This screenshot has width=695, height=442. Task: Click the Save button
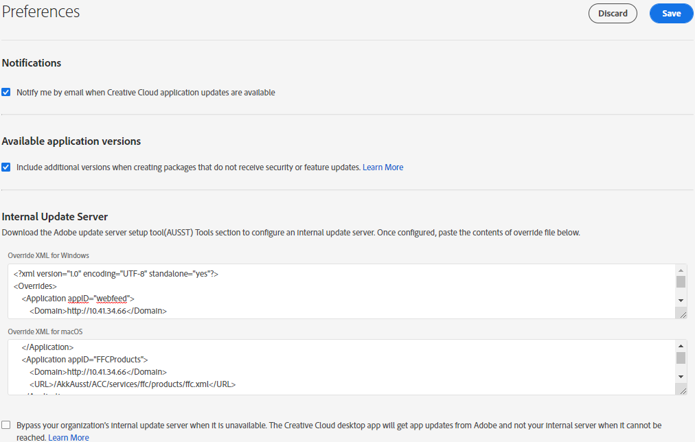coord(671,13)
